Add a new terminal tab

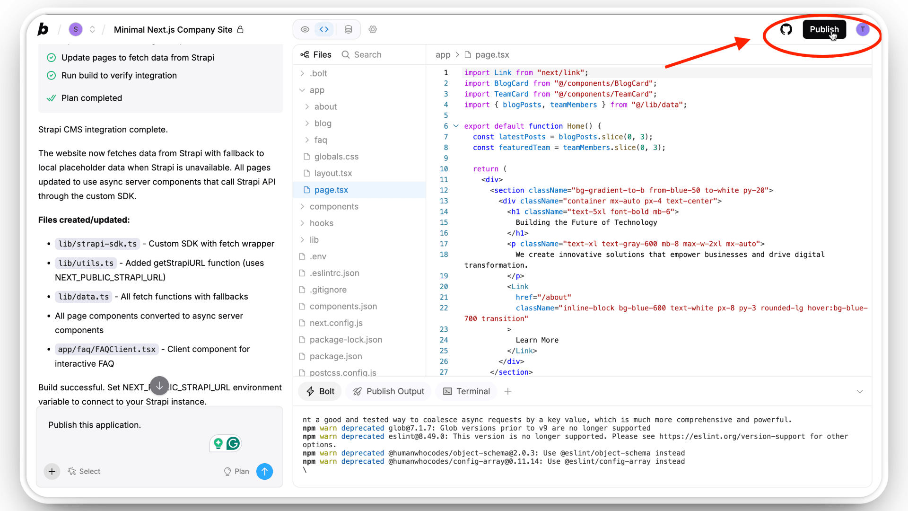pos(508,391)
